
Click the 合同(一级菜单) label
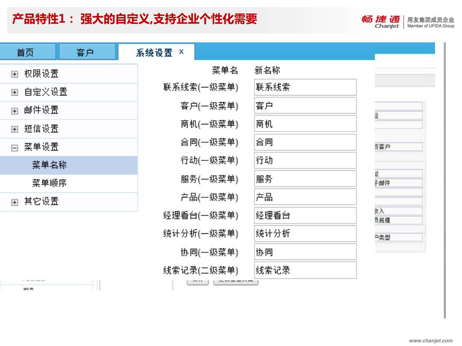tap(209, 142)
